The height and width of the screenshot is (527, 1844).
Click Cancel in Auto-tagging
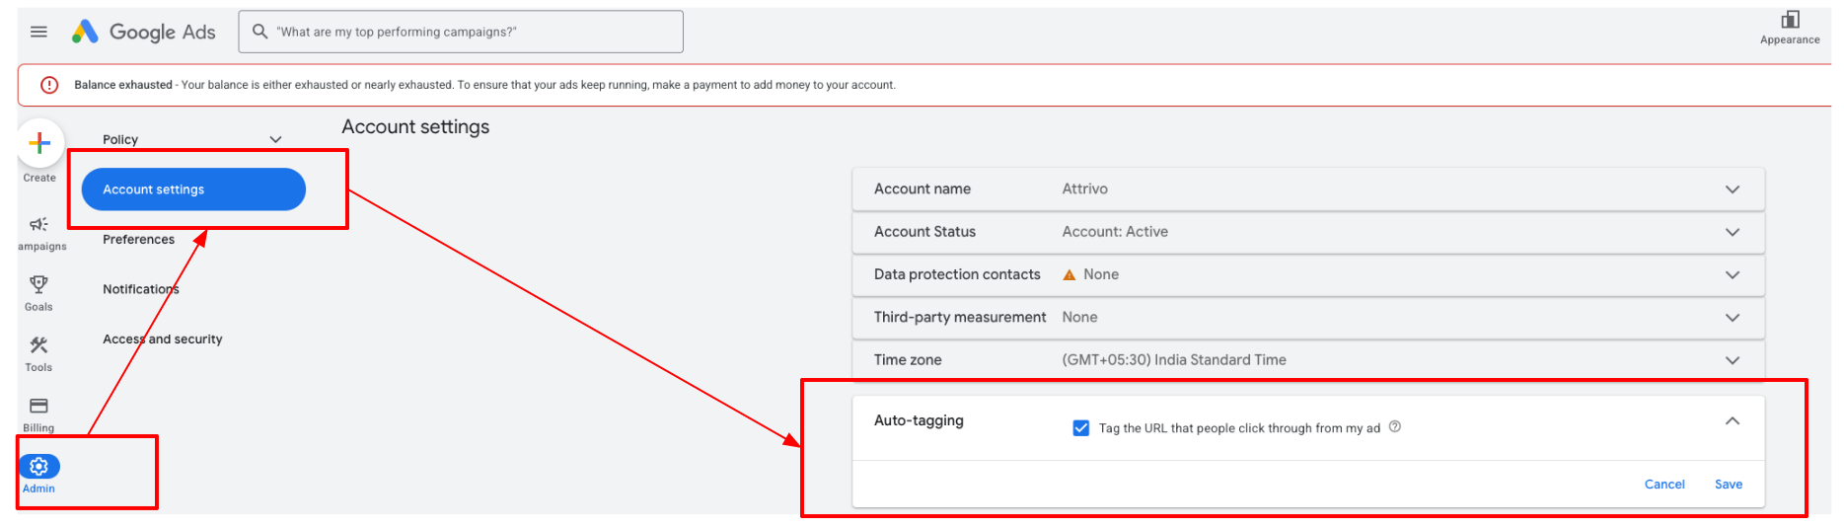[x=1664, y=485]
